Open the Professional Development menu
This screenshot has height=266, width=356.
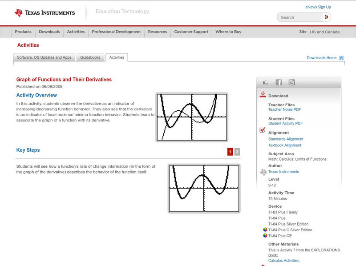[x=116, y=32]
